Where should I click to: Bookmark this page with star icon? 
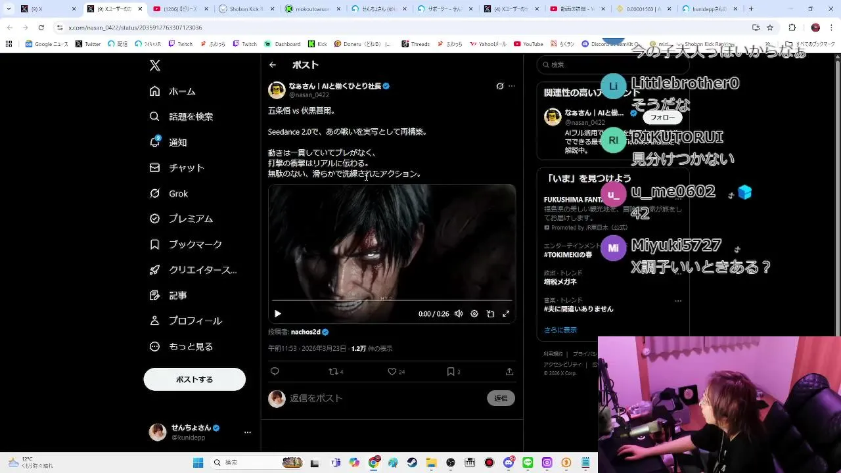click(x=770, y=28)
